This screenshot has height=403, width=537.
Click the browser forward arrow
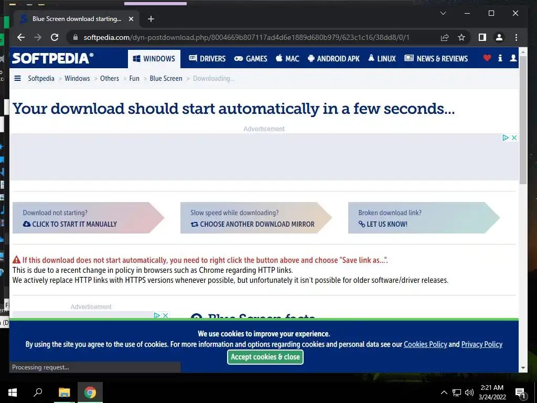(x=38, y=37)
